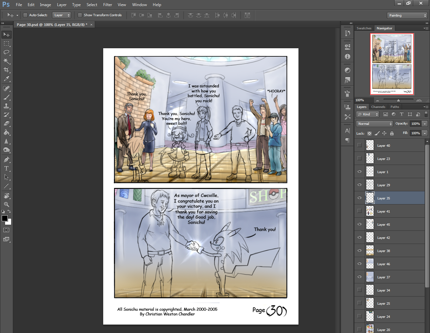Select the Magic Wand tool
Viewport: 430px width, 333px height.
(x=6, y=61)
